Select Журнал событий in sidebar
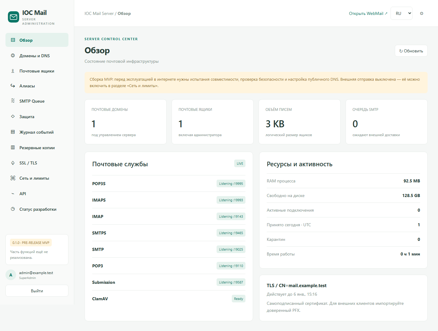This screenshot has width=438, height=331. [37, 132]
